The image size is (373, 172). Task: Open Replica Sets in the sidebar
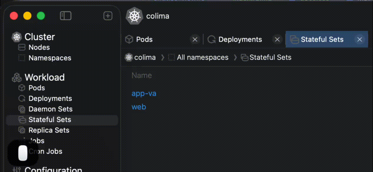click(x=49, y=130)
